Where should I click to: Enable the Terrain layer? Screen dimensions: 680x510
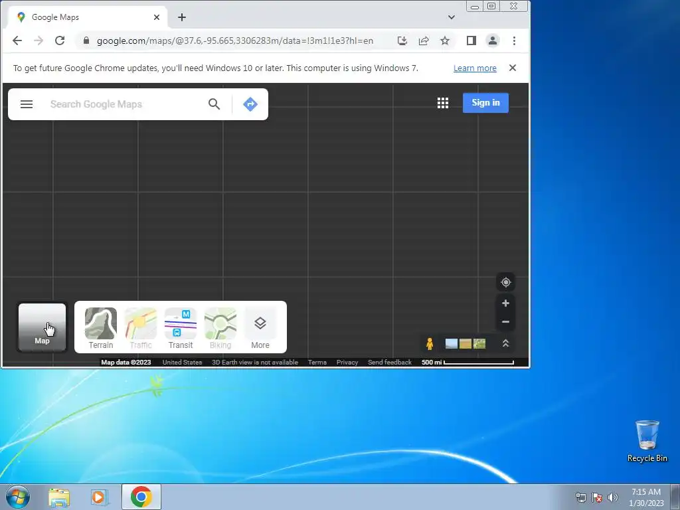pyautogui.click(x=101, y=328)
